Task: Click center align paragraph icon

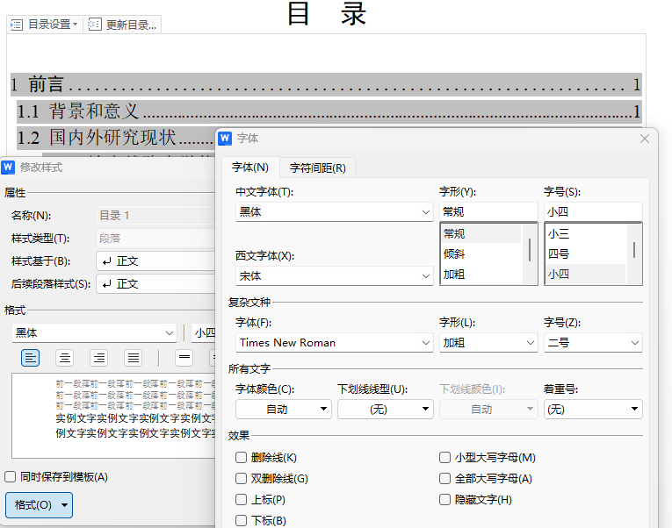Action: [65, 357]
